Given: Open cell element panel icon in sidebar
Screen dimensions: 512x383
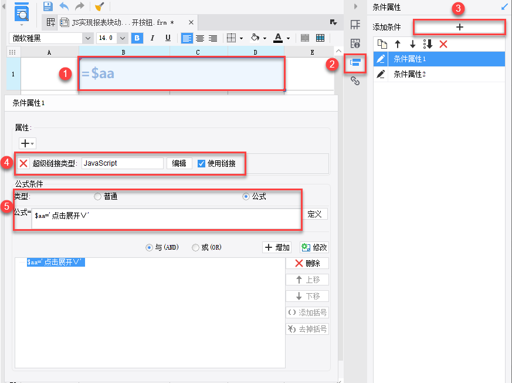Looking at the screenshot, I should pos(355,25).
